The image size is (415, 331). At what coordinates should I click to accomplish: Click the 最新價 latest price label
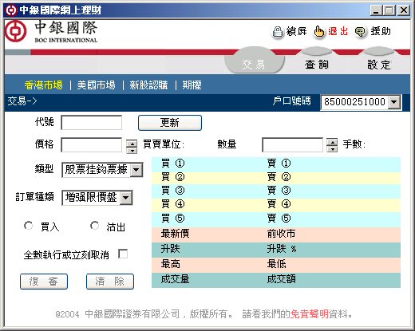(x=175, y=234)
